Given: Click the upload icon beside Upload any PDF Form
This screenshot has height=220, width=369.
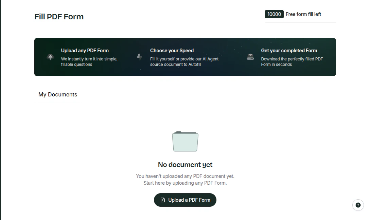Looking at the screenshot, I should point(50,57).
